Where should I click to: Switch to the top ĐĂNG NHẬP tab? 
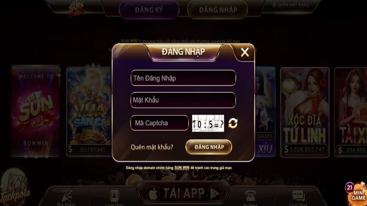click(x=218, y=10)
